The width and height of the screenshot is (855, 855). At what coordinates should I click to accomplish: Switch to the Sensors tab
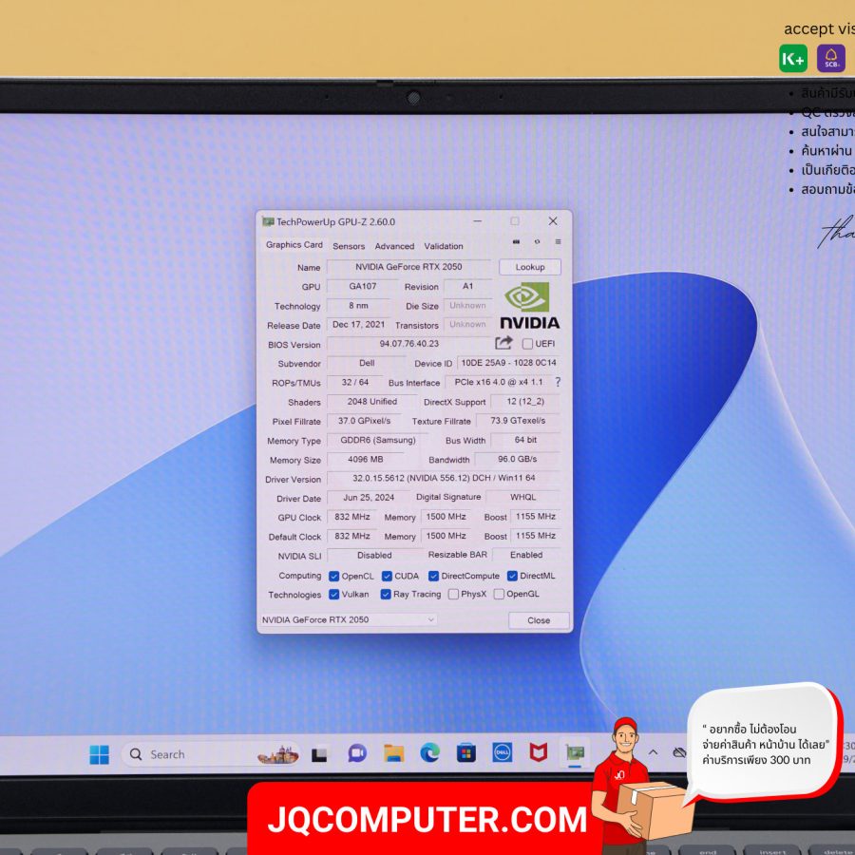point(349,246)
